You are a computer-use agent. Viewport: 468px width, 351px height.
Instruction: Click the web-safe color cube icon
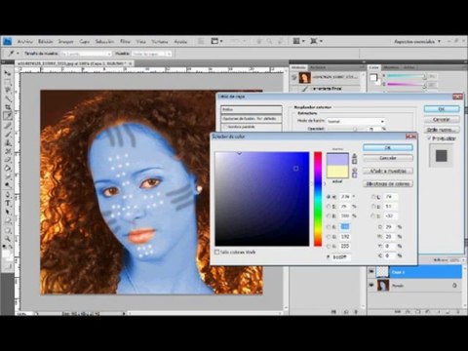click(x=354, y=170)
